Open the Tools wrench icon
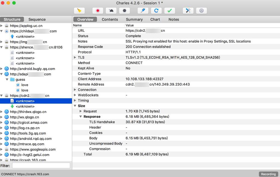The image size is (280, 177). 188,11
